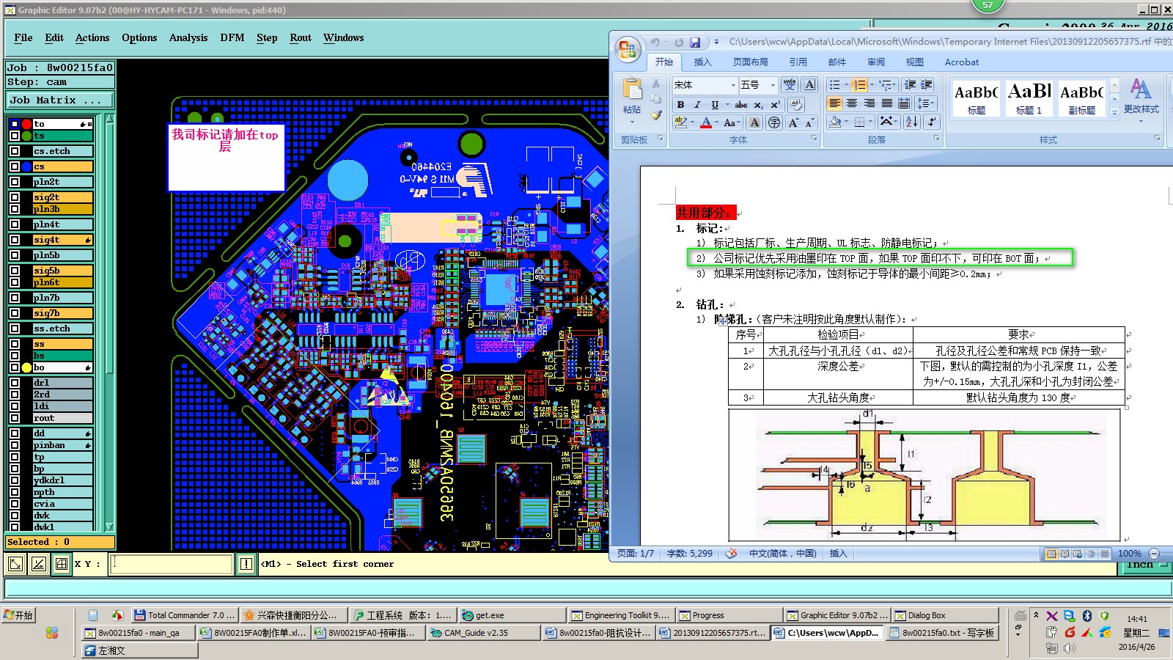The width and height of the screenshot is (1173, 660).
Task: Click the Format Painter brush icon
Action: (656, 115)
